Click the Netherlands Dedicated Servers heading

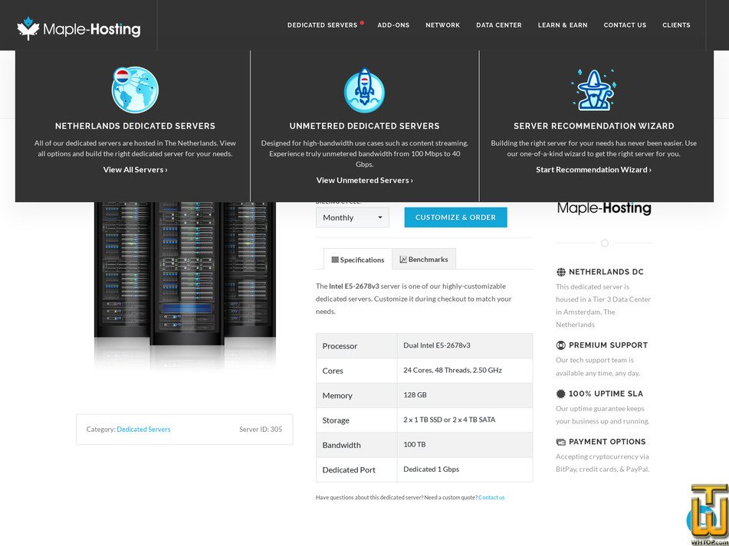click(135, 126)
